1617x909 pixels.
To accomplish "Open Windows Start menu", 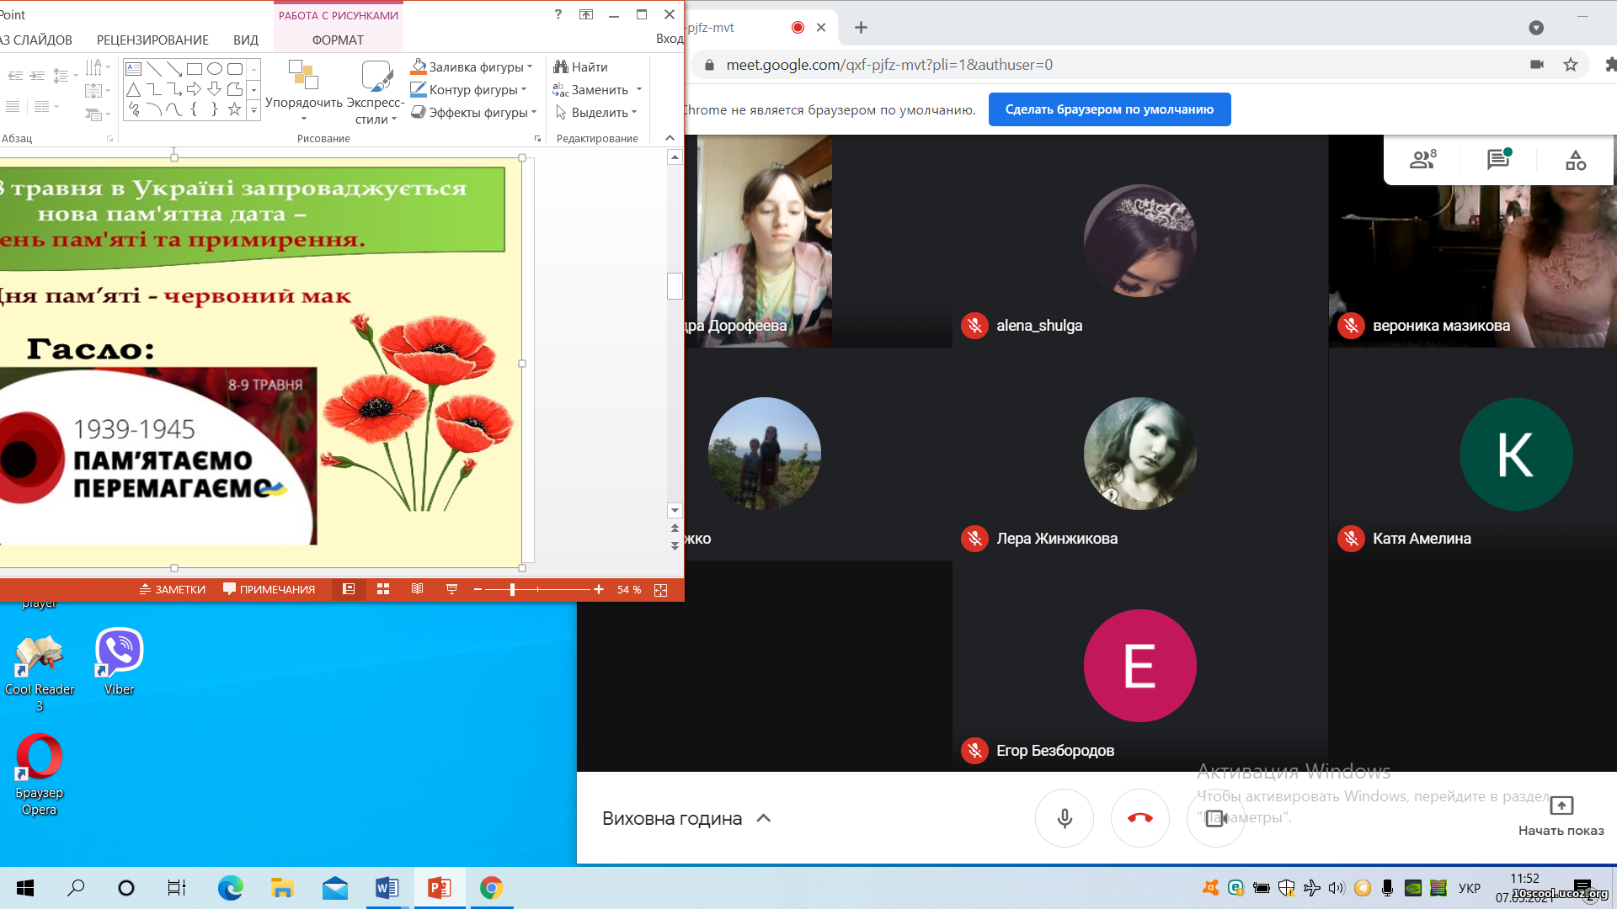I will pyautogui.click(x=25, y=888).
